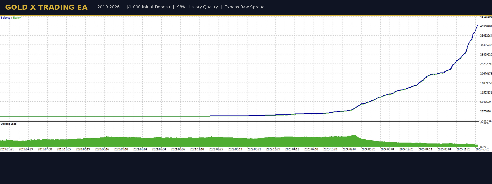Click the 2021.05.04 date label

pyautogui.click(x=159, y=149)
